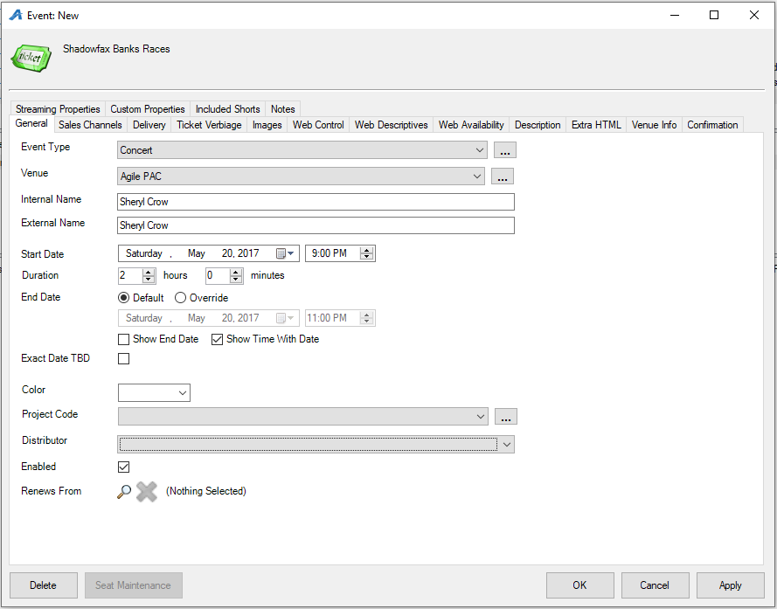Screen dimensions: 777x609
Task: Select the Override end date radio button
Action: click(x=180, y=298)
